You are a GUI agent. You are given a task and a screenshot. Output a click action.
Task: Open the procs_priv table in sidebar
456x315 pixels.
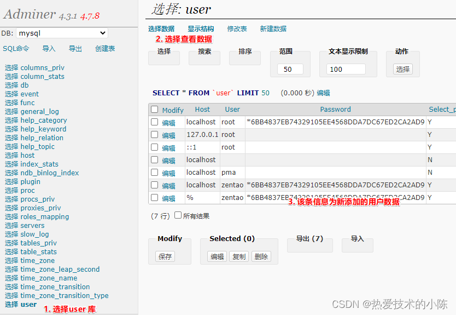click(x=38, y=199)
